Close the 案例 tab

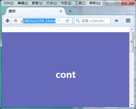[61, 11]
